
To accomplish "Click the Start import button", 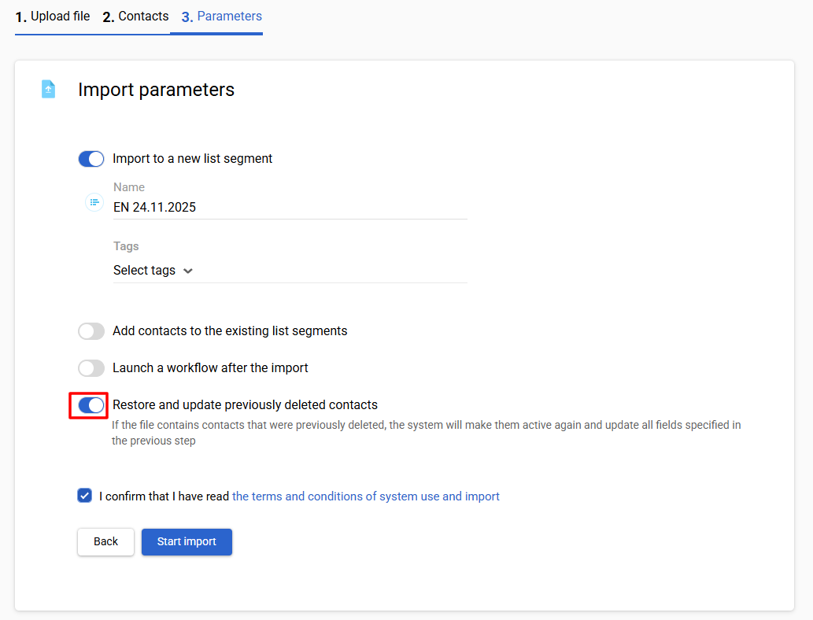I will pos(187,542).
